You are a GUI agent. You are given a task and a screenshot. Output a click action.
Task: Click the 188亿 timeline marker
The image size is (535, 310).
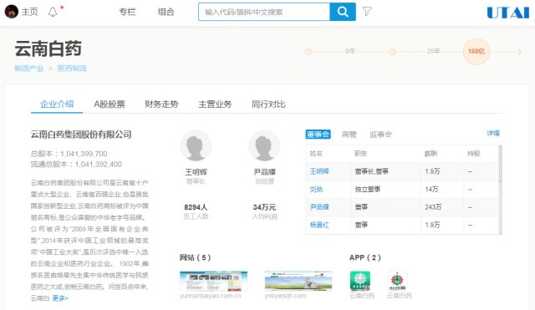476,52
